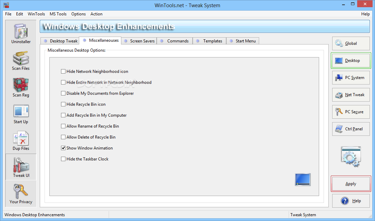Maximize the WinTools.net window
Viewport: 375px width, 221px height.
click(352, 4)
